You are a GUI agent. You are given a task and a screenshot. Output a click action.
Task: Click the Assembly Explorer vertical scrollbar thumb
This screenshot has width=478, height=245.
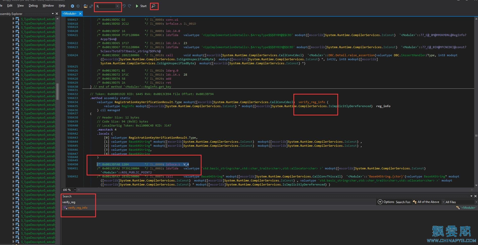(x=58, y=91)
